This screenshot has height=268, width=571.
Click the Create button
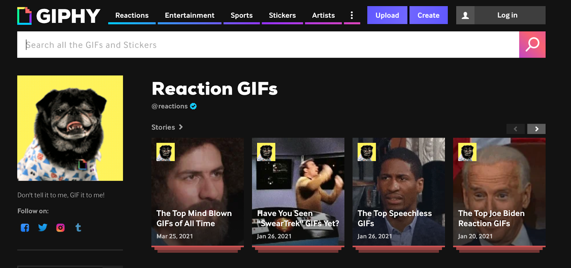click(x=429, y=15)
